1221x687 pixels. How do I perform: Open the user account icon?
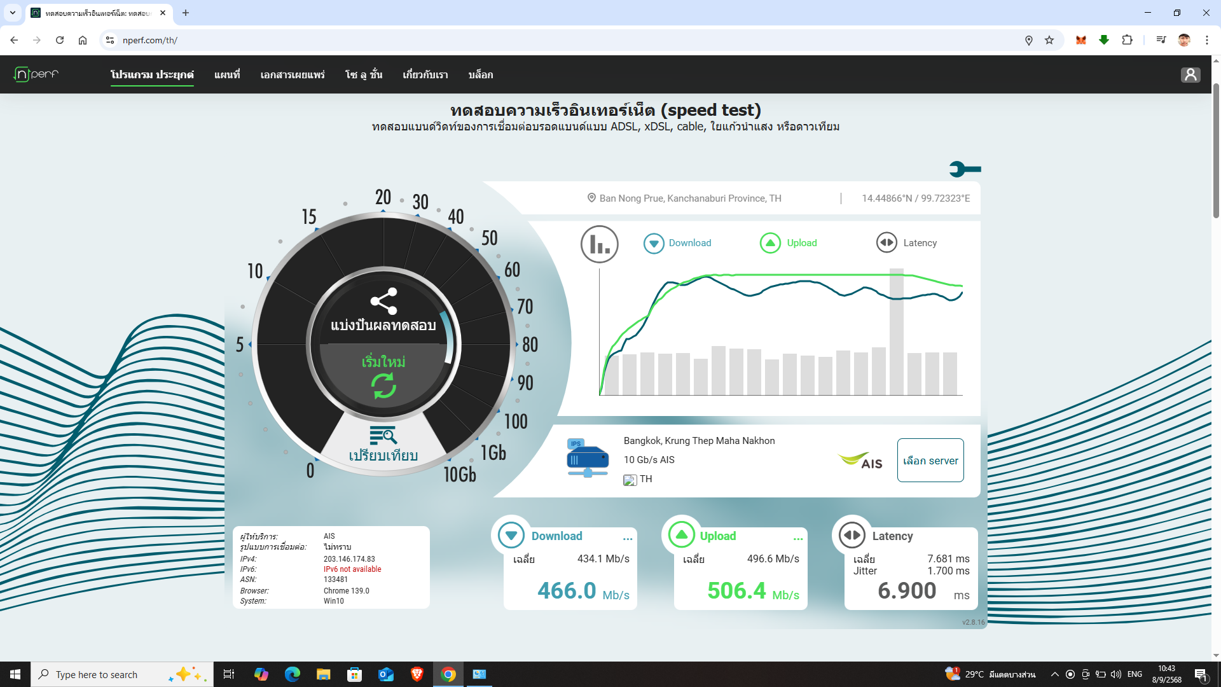(1190, 75)
